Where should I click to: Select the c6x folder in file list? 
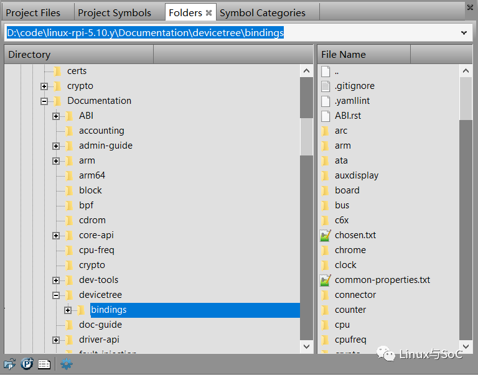click(342, 220)
